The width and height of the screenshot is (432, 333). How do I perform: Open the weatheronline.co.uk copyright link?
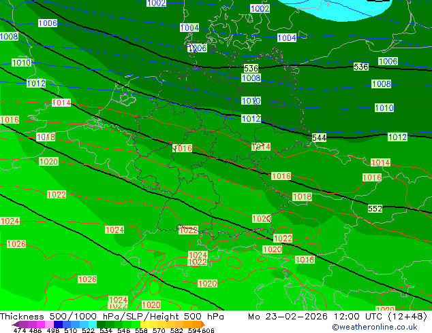click(x=375, y=327)
